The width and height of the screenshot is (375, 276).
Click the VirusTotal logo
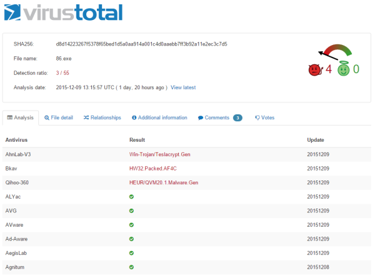63,12
